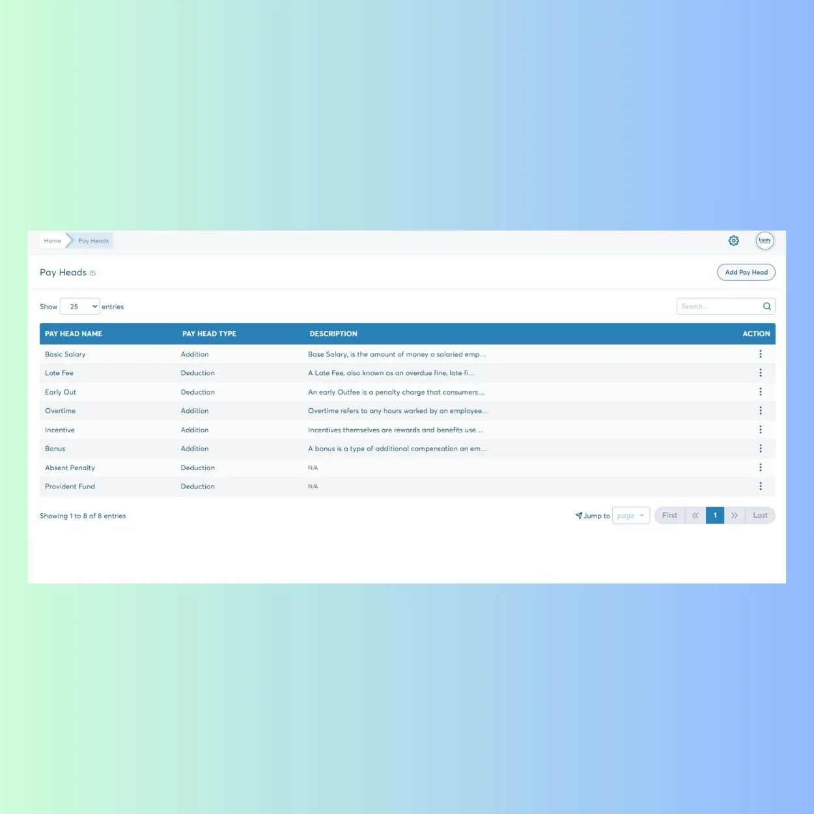814x814 pixels.
Task: Select the Pay Heads breadcrumb
Action: tap(93, 241)
